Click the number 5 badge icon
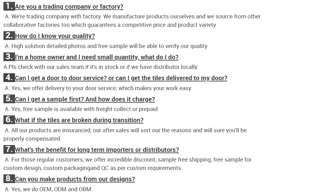 pyautogui.click(x=9, y=99)
